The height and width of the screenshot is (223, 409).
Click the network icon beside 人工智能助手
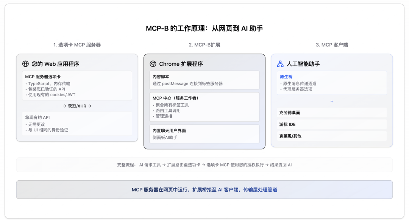click(280, 64)
